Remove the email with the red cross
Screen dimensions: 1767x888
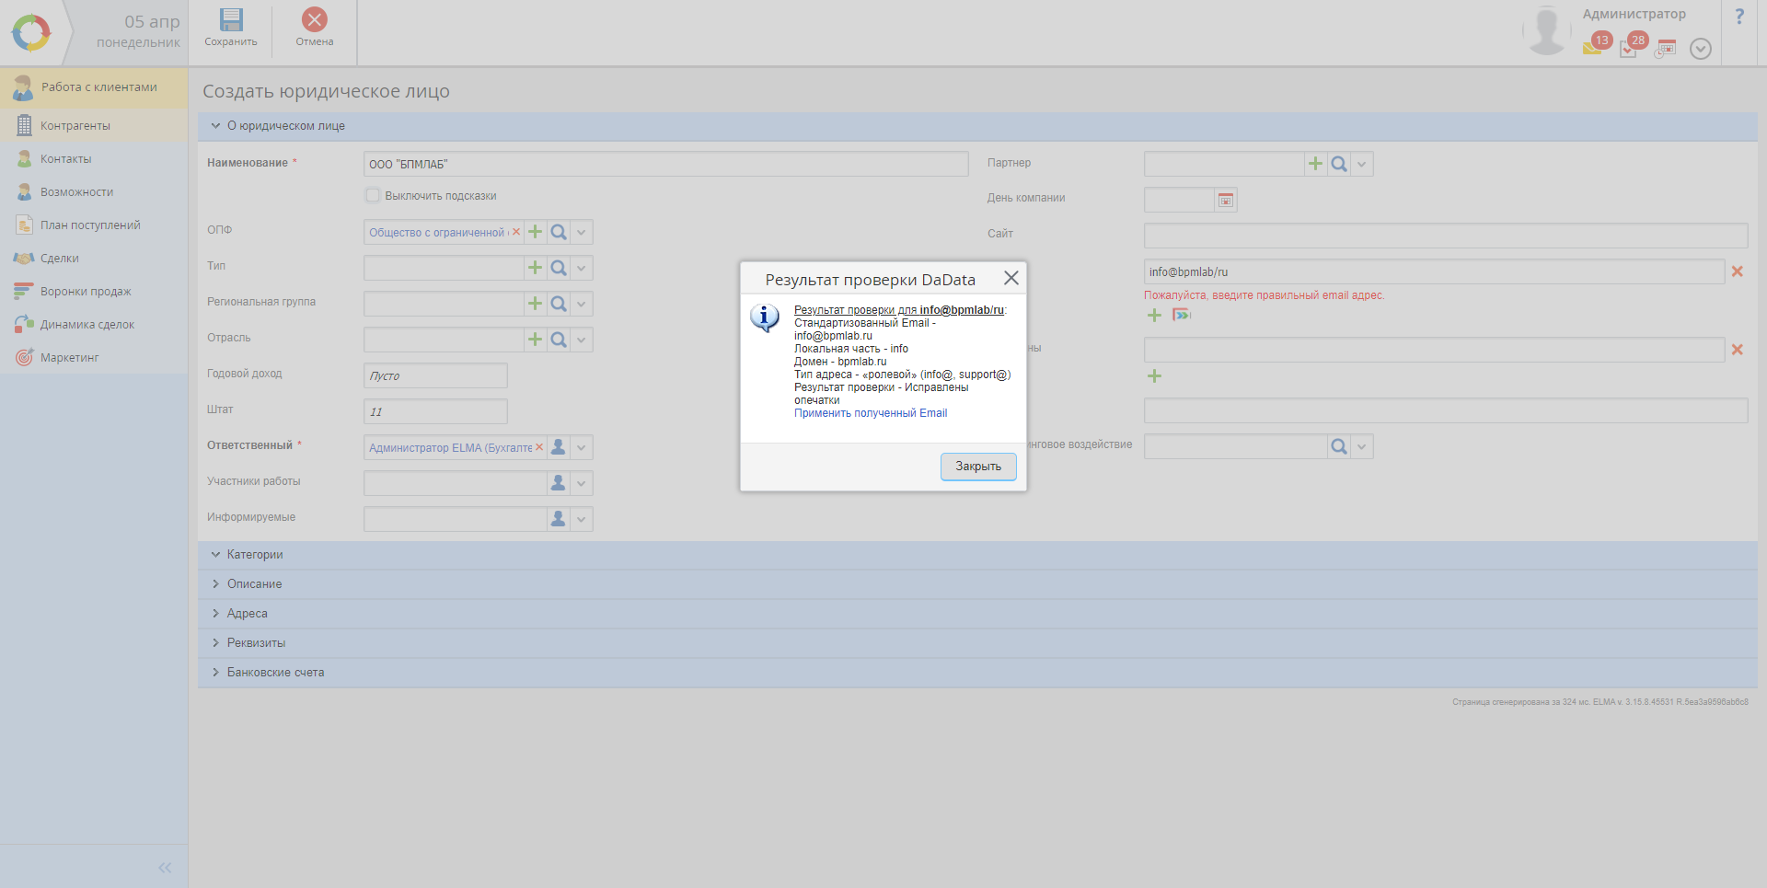click(1737, 271)
